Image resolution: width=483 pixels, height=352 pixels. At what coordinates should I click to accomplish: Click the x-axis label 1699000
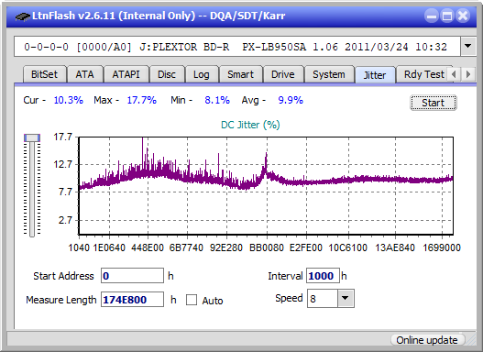pos(442,247)
